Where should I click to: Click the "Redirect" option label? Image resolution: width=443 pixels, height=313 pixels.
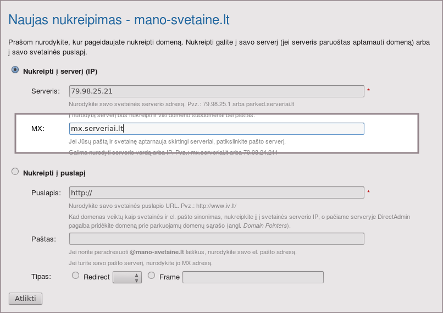pos(97,277)
